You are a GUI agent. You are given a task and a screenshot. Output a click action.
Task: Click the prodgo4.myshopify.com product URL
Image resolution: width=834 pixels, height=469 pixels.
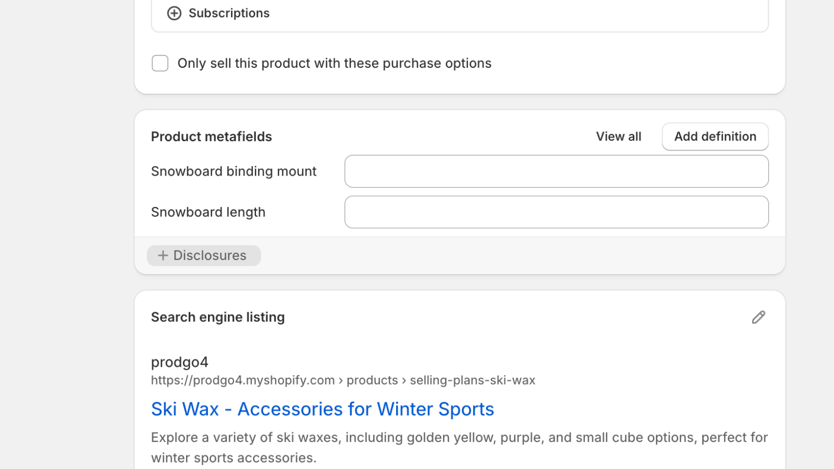coord(343,380)
